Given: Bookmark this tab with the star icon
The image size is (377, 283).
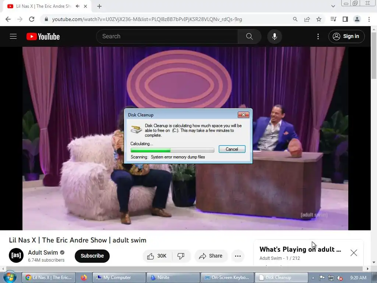Looking at the screenshot, I should [319, 19].
